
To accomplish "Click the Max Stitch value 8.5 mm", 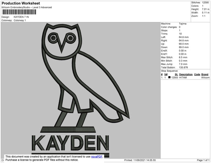I will coord(183,57).
